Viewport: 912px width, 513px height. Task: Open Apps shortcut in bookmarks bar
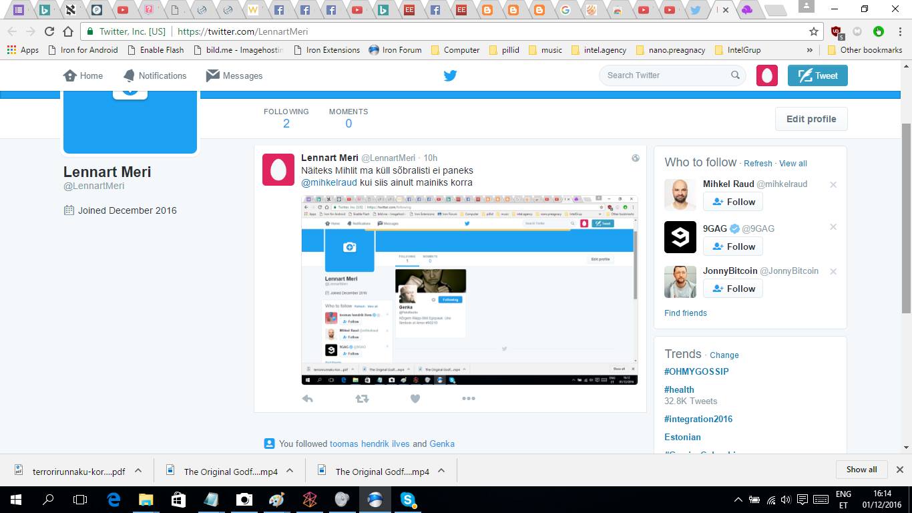point(23,50)
